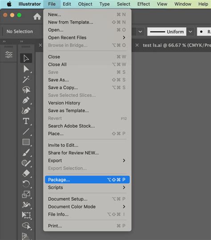Open the View menu
This screenshot has width=211, height=240.
click(162, 4)
